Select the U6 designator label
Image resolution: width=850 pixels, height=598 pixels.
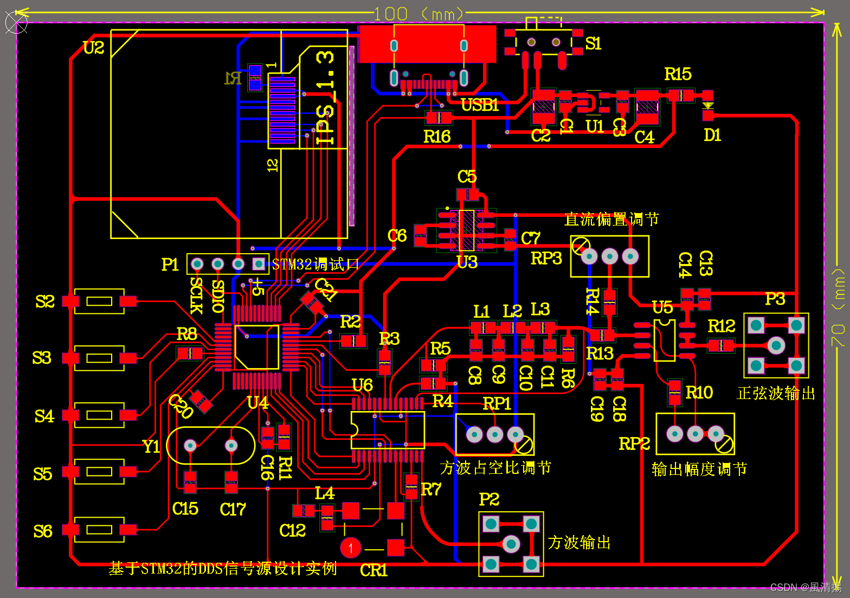[x=362, y=385]
